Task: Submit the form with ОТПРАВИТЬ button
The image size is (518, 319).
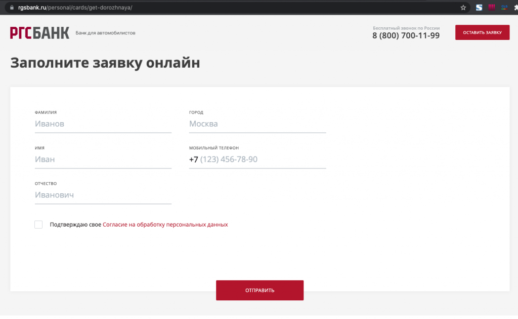Action: click(x=260, y=290)
